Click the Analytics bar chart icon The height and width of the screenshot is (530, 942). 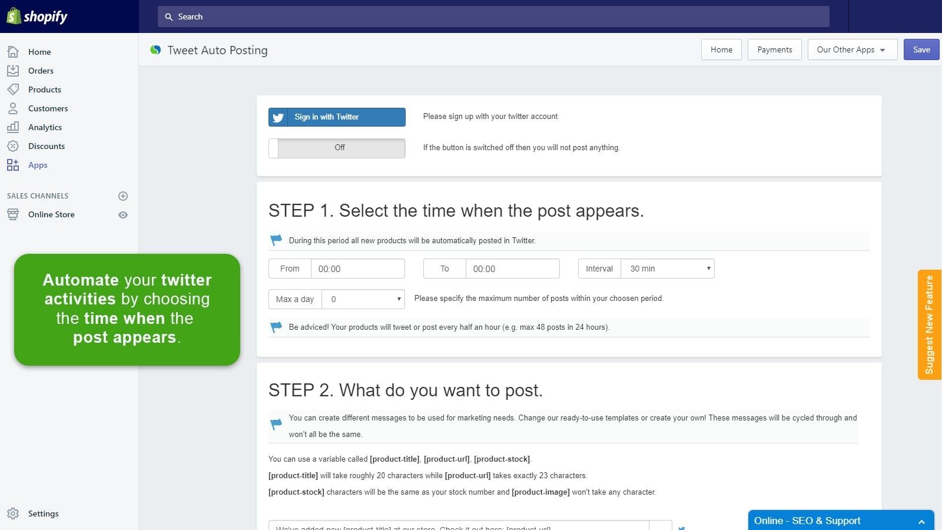13,127
